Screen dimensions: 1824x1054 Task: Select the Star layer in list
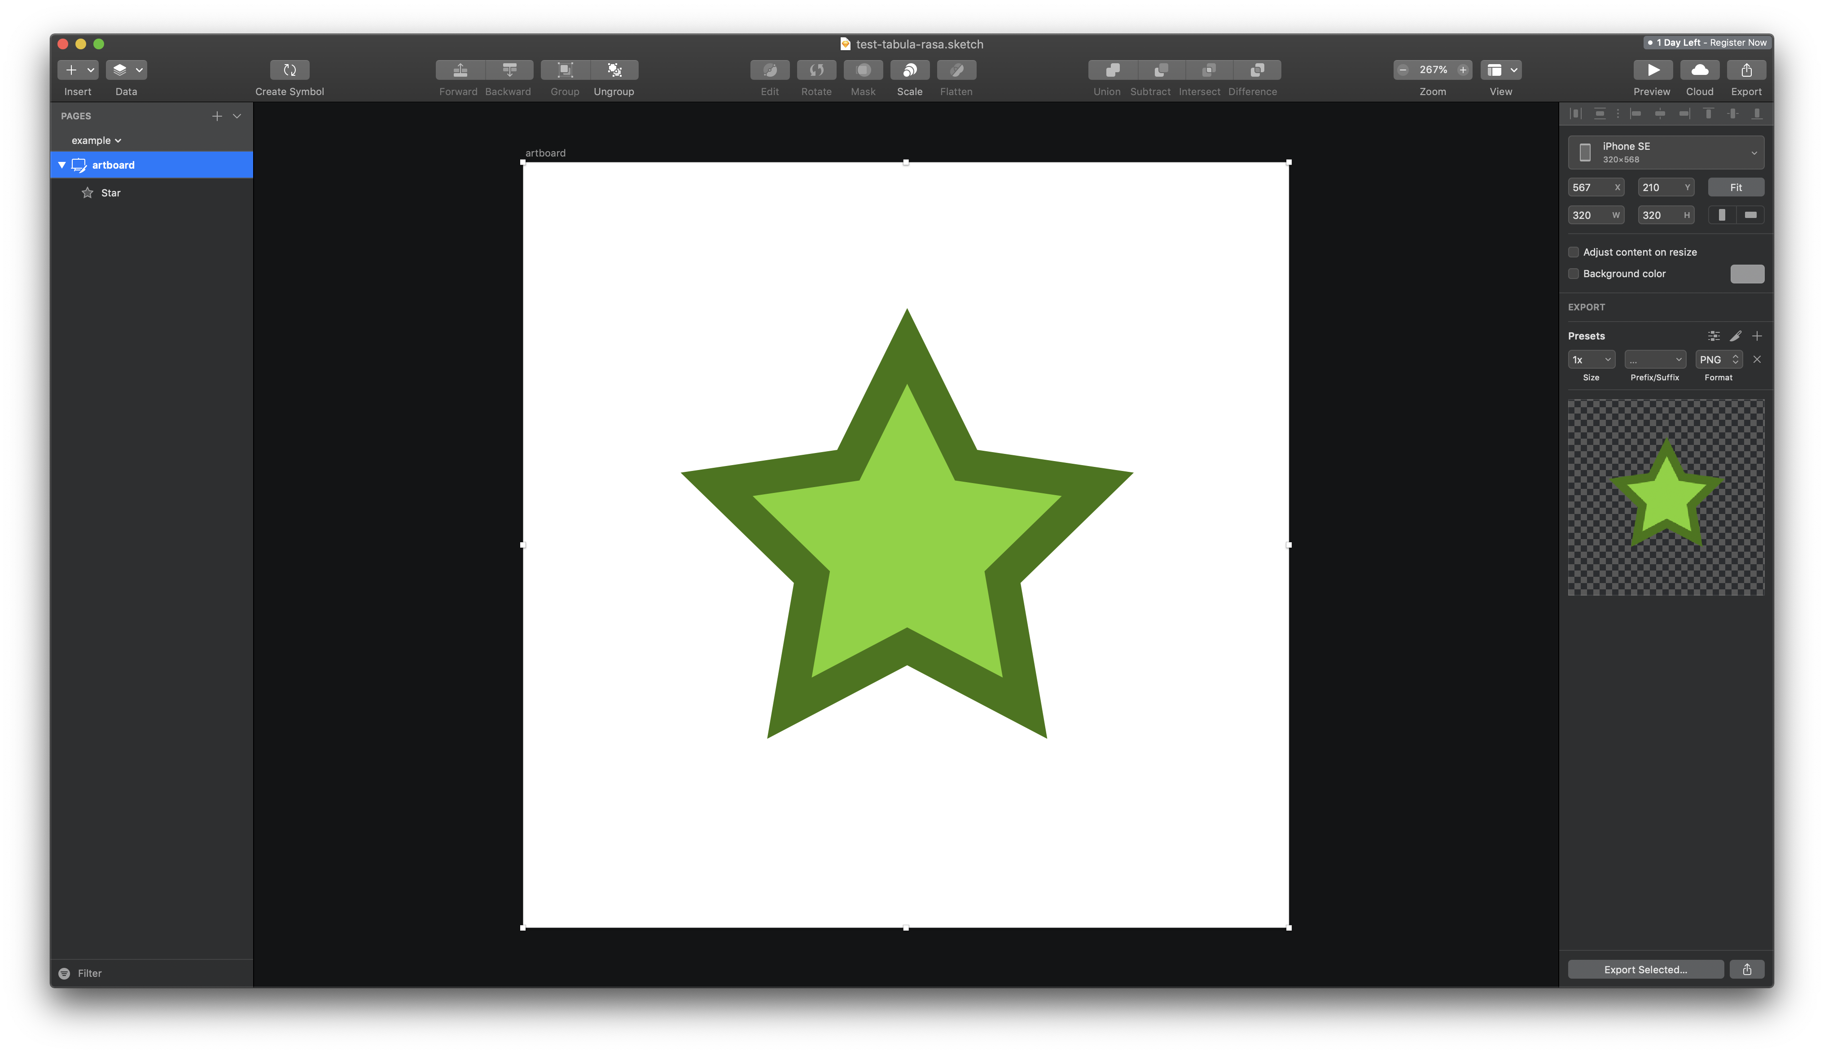click(111, 192)
